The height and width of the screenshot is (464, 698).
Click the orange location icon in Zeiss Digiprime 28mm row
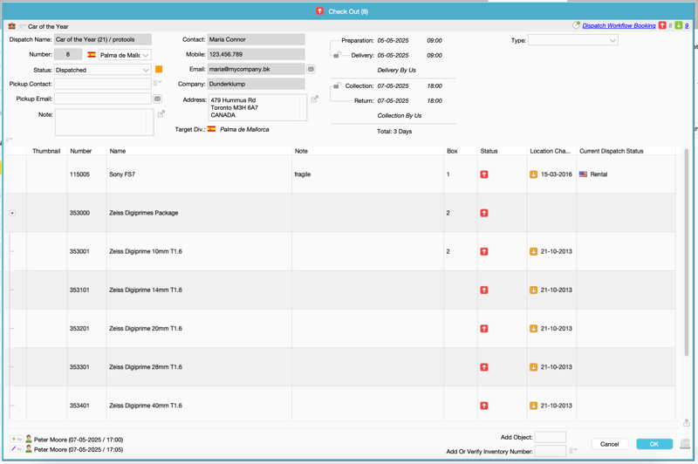coord(533,367)
